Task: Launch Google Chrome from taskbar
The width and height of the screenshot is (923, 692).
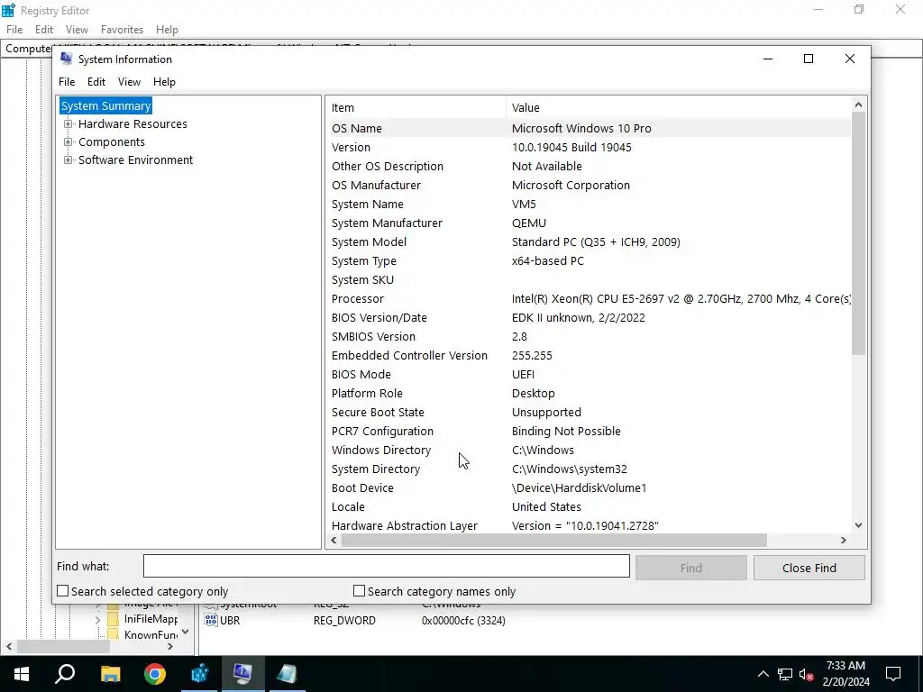Action: tap(155, 674)
